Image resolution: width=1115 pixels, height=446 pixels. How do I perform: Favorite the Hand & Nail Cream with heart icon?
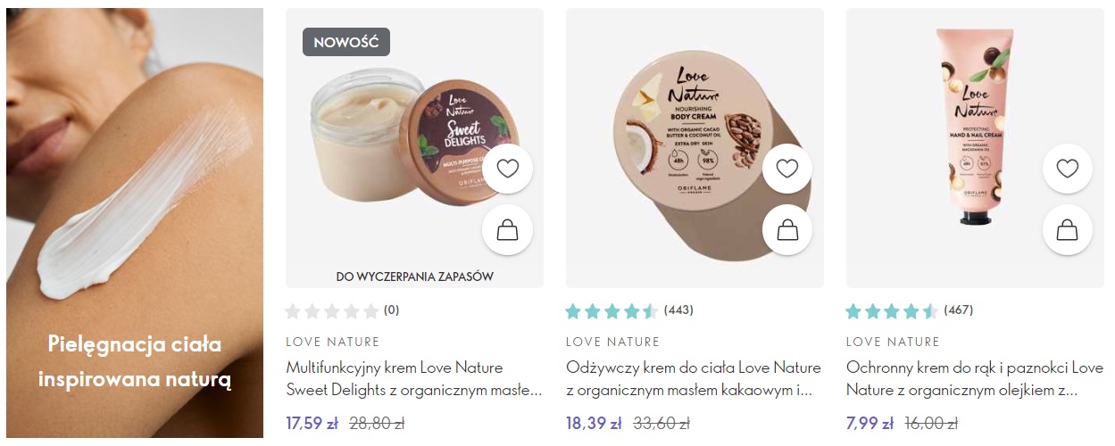click(x=1068, y=169)
